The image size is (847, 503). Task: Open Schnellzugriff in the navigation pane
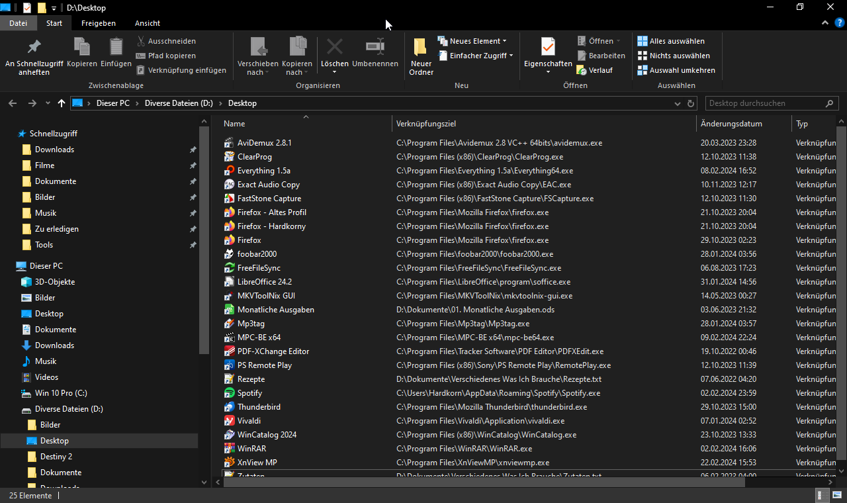[53, 134]
